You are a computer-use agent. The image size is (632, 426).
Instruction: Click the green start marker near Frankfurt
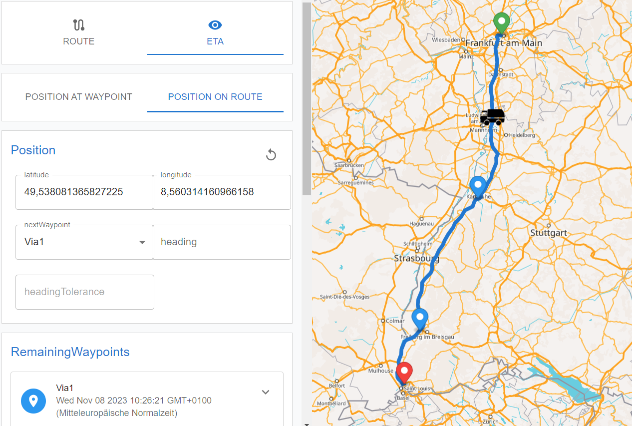pos(501,22)
